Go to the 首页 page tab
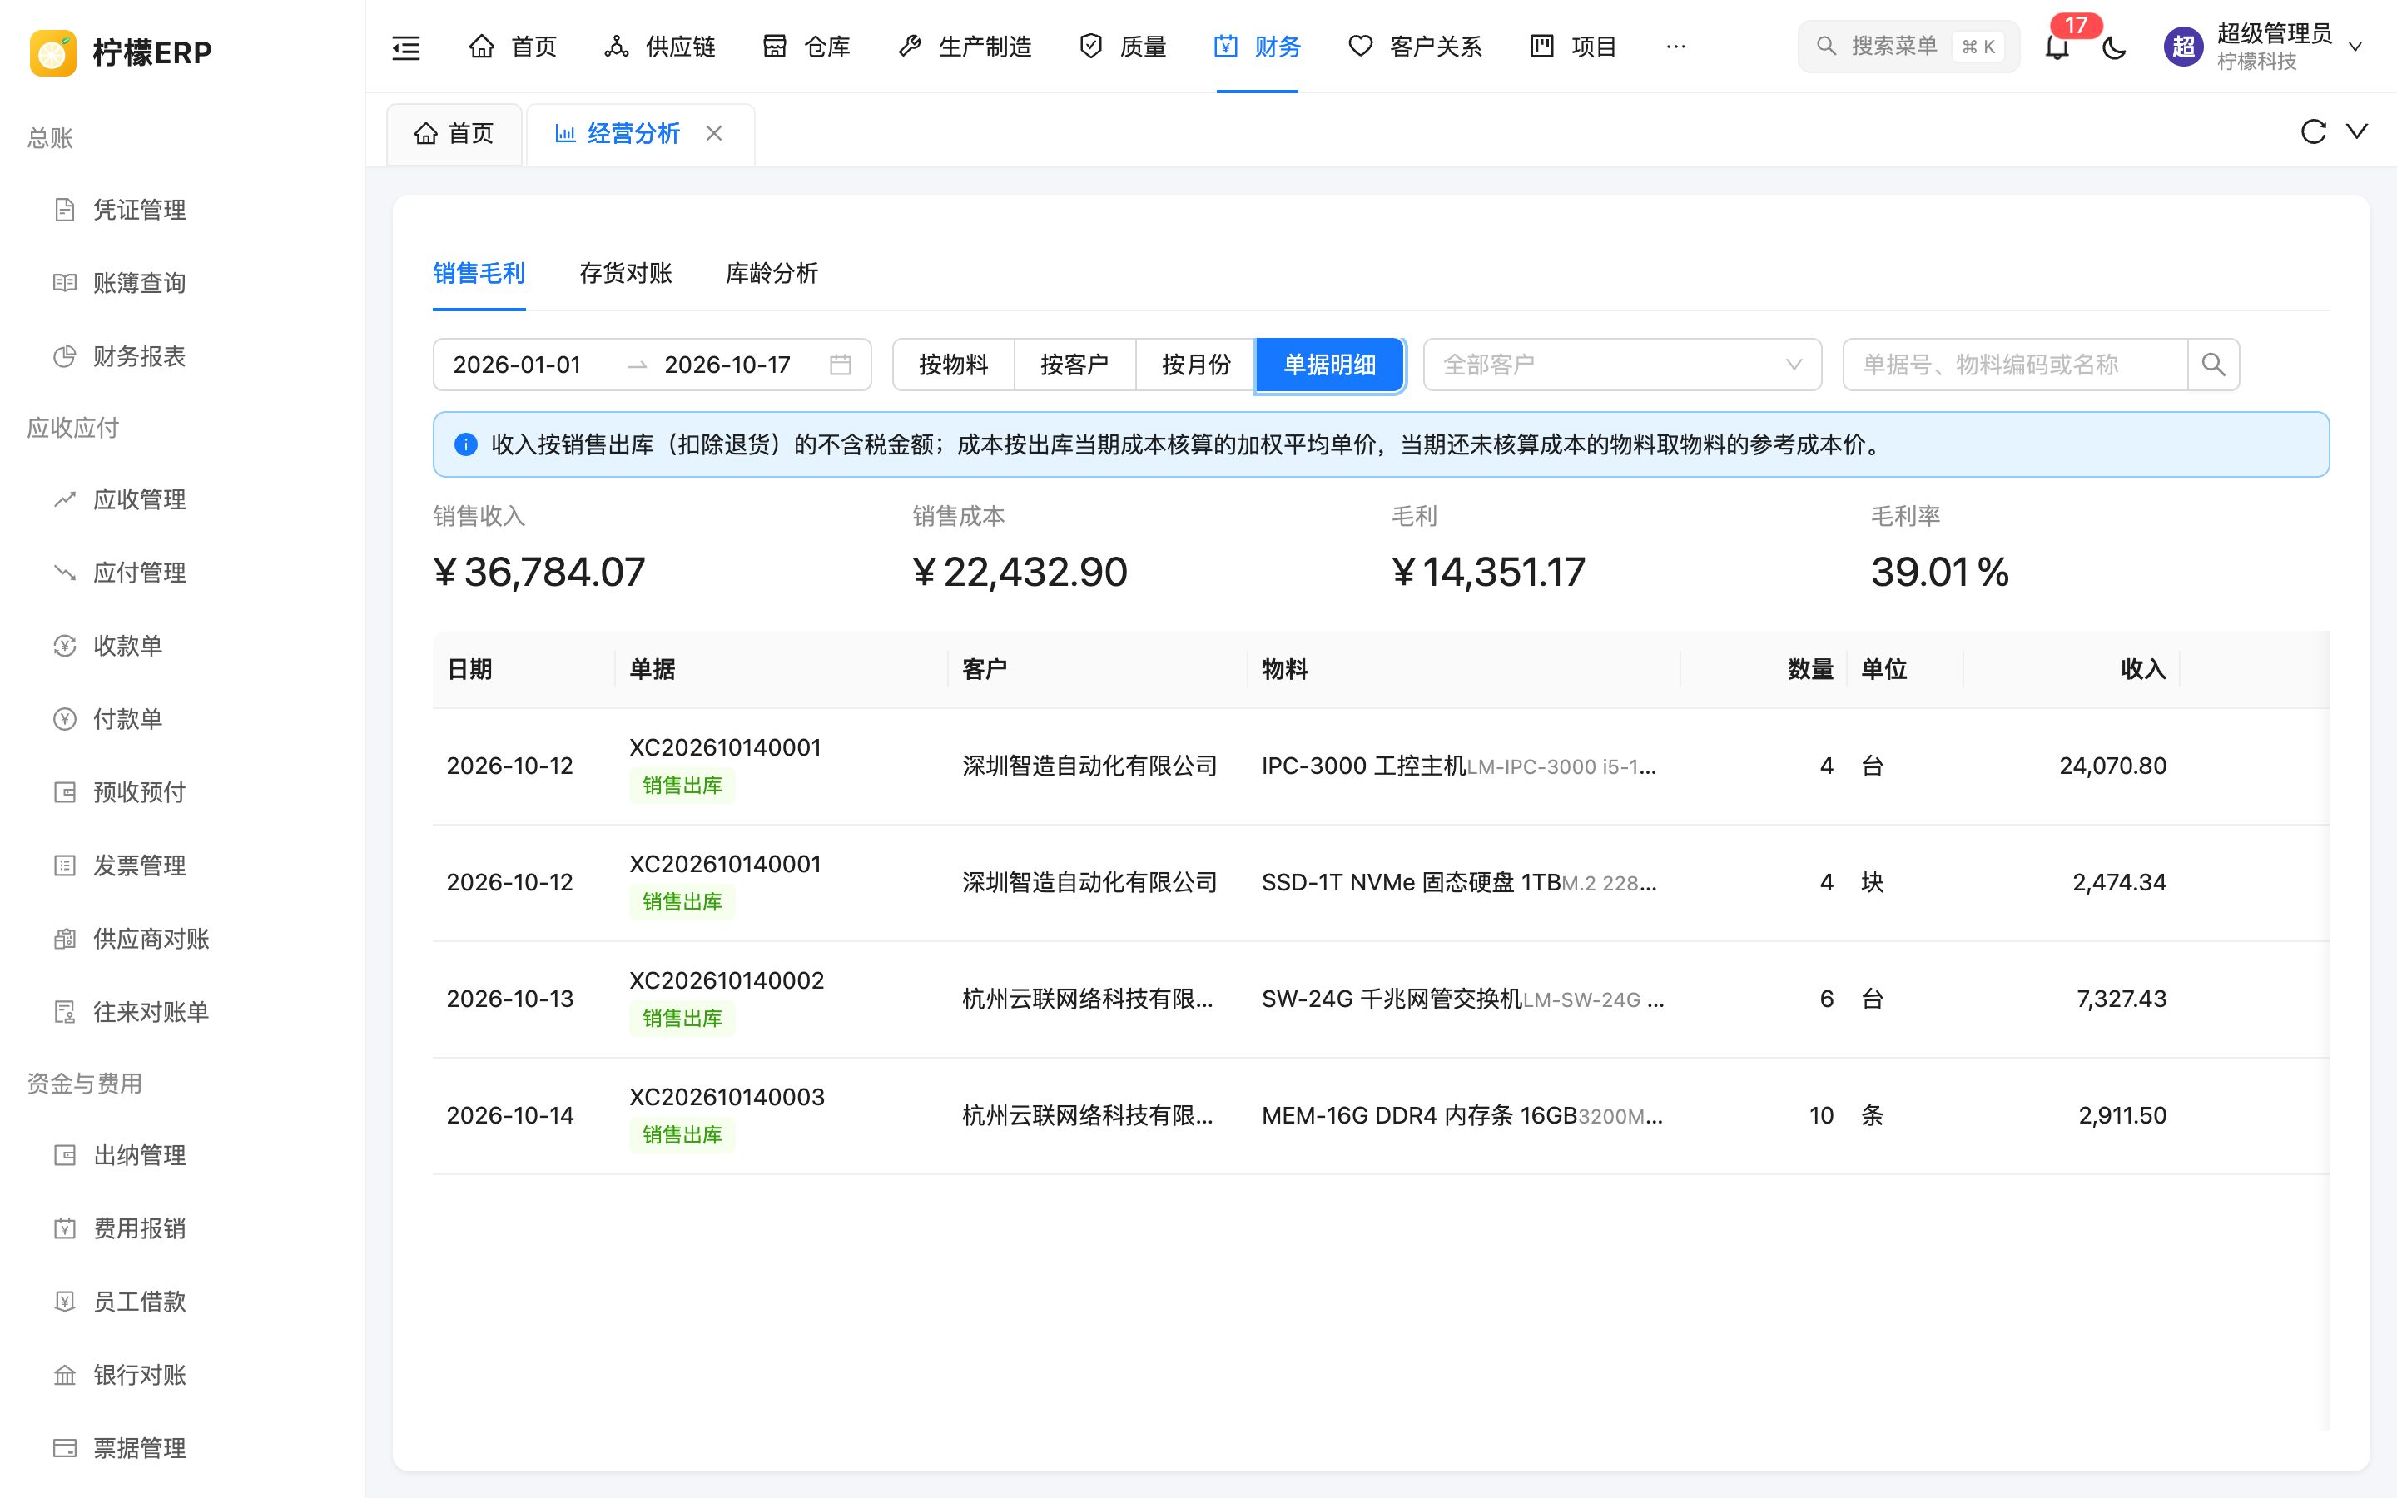This screenshot has width=2397, height=1498. (x=454, y=134)
